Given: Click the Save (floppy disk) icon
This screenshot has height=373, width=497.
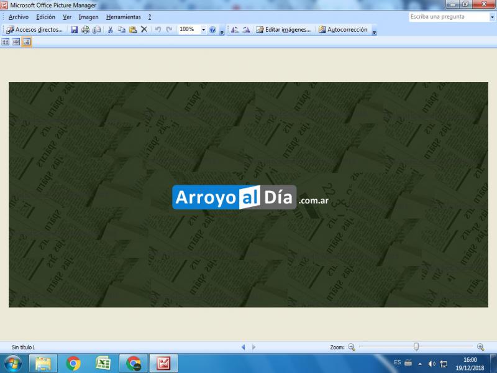Looking at the screenshot, I should [74, 30].
